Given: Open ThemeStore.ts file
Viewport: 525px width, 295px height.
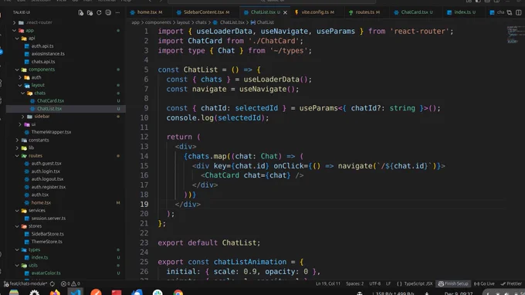Looking at the screenshot, I should click(x=46, y=242).
